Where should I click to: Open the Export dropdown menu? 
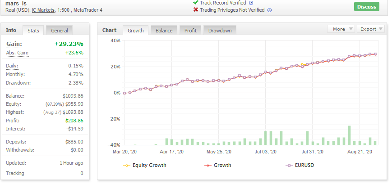(x=371, y=29)
